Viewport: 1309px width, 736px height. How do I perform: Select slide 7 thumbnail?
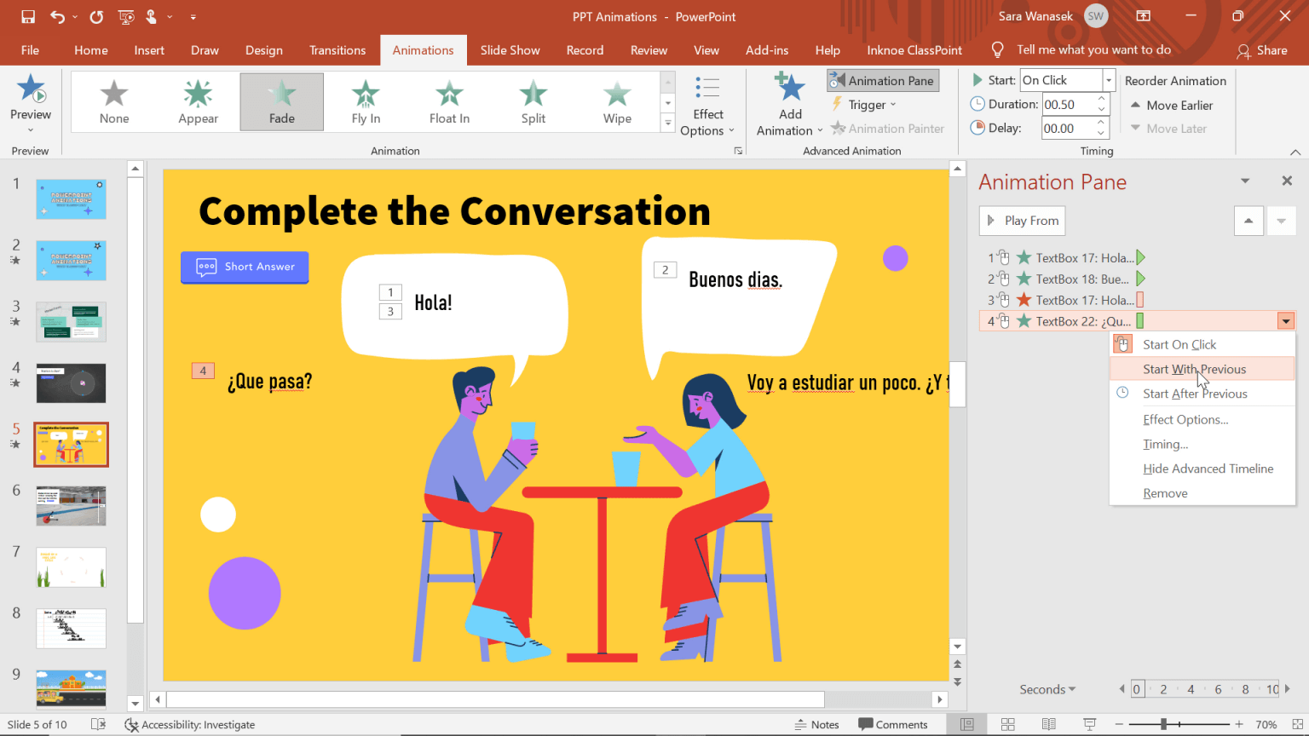[71, 567]
